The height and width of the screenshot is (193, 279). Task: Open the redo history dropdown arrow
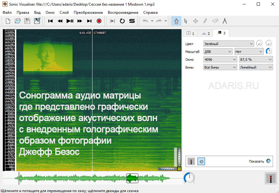[166, 21]
